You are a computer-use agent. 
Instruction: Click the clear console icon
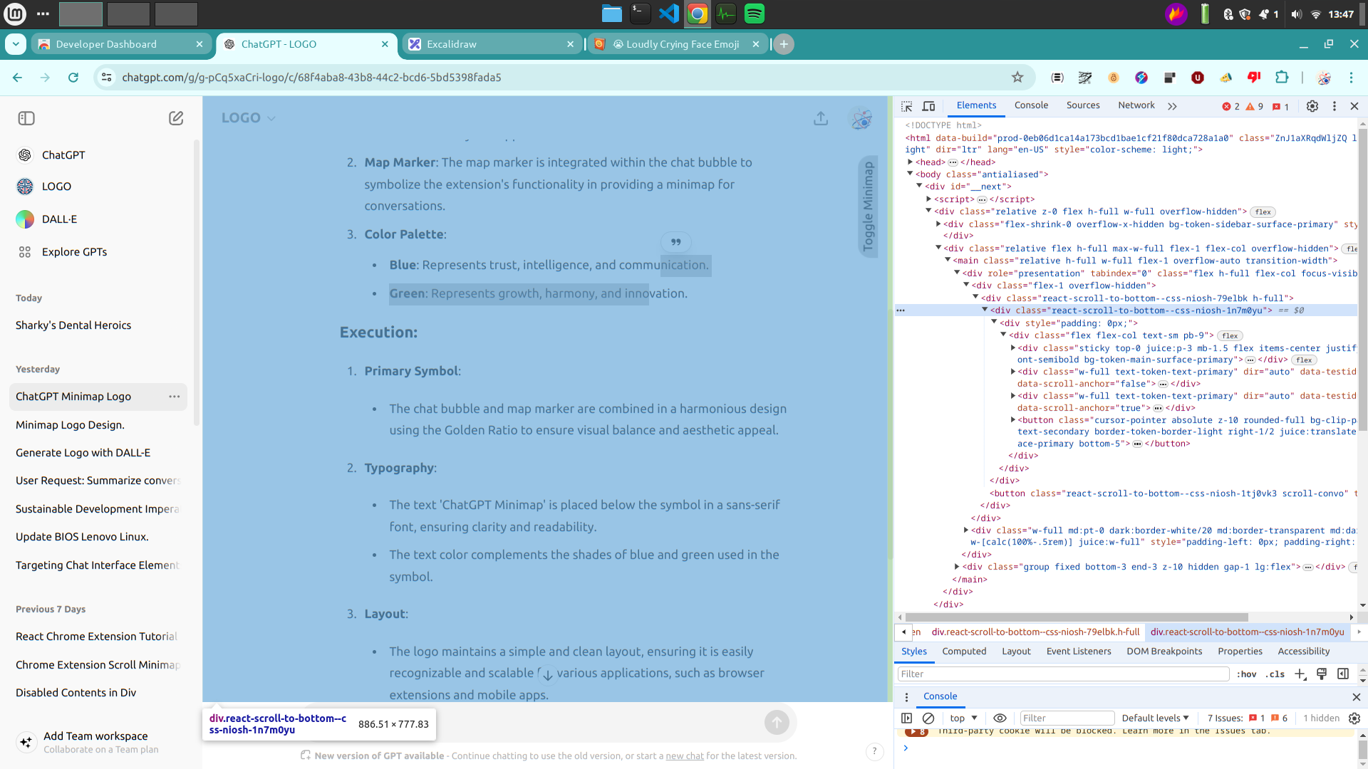928,718
